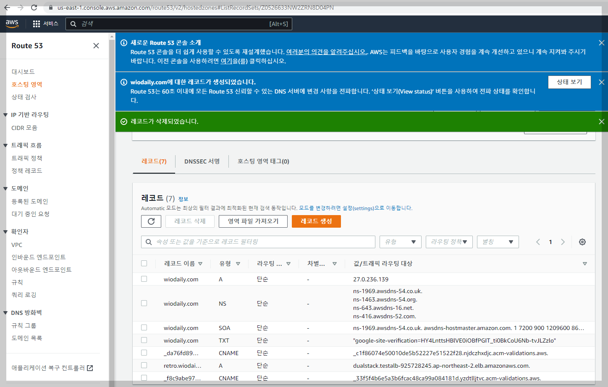Click the info icon in the wiodaily.com created banner

124,82
